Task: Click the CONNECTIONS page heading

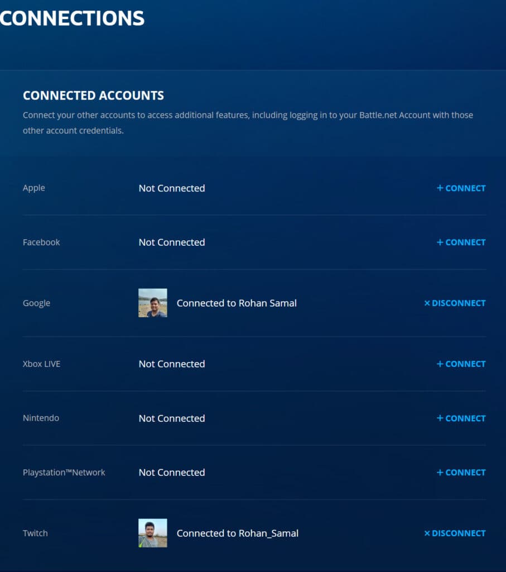Action: [x=71, y=18]
